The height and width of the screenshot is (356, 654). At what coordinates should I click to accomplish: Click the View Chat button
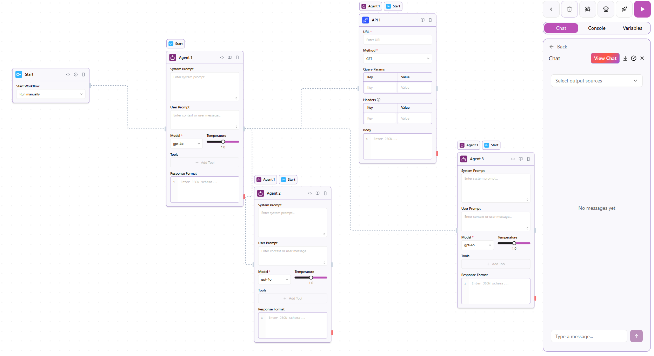(605, 59)
